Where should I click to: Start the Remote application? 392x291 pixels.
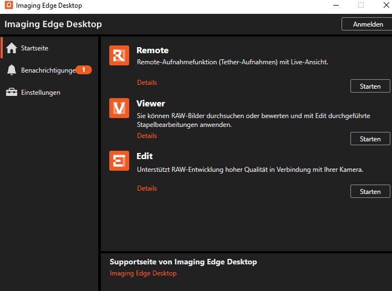click(x=370, y=86)
